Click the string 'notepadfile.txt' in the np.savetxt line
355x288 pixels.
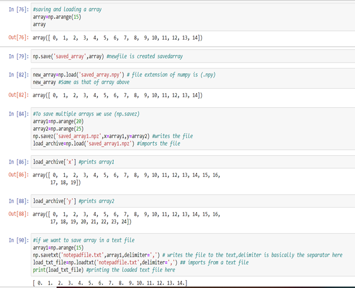[83, 255]
